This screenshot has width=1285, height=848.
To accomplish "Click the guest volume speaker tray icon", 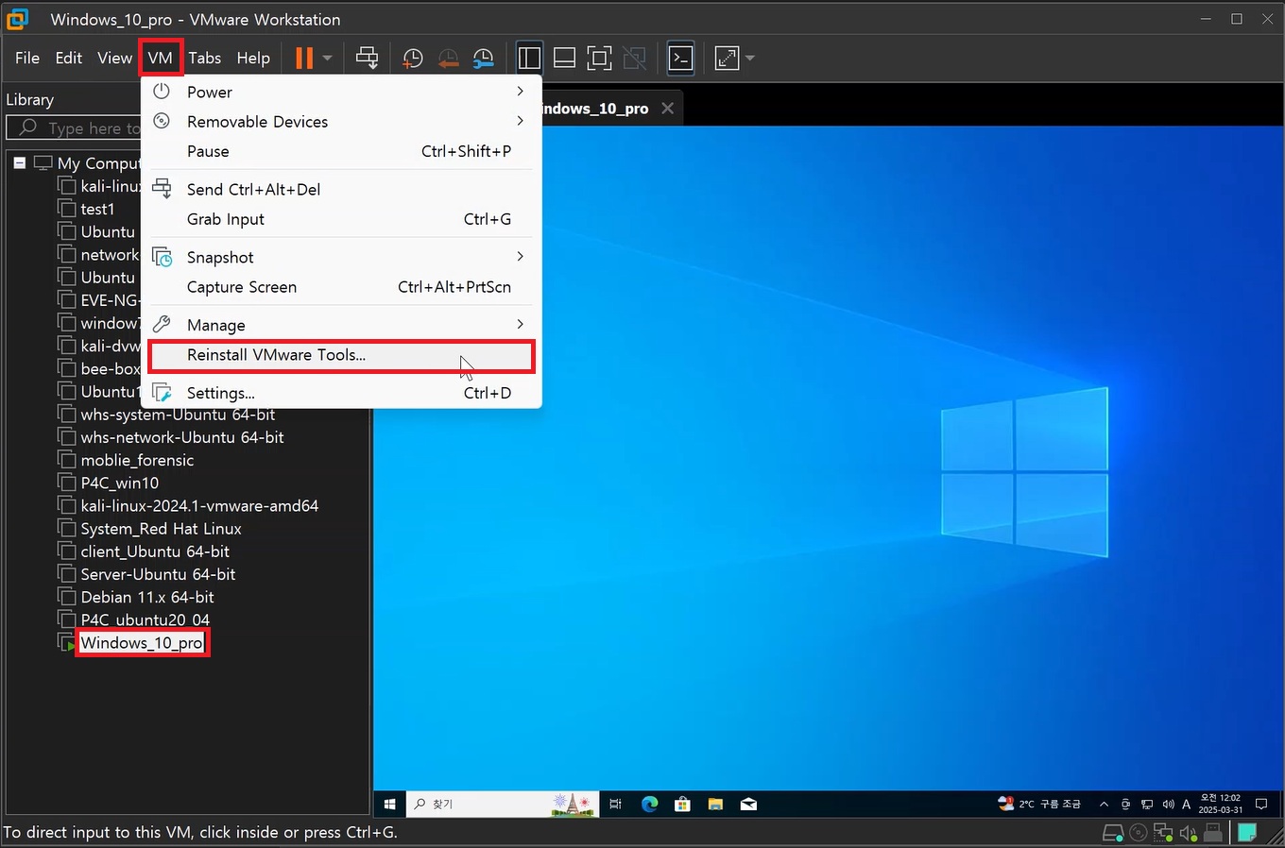I will pos(1168,805).
